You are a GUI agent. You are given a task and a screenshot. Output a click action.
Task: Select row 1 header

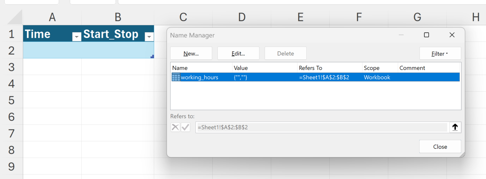tap(11, 33)
